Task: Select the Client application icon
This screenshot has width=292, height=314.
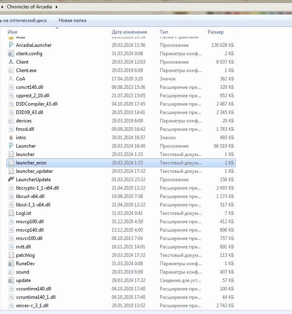Action: [11, 62]
